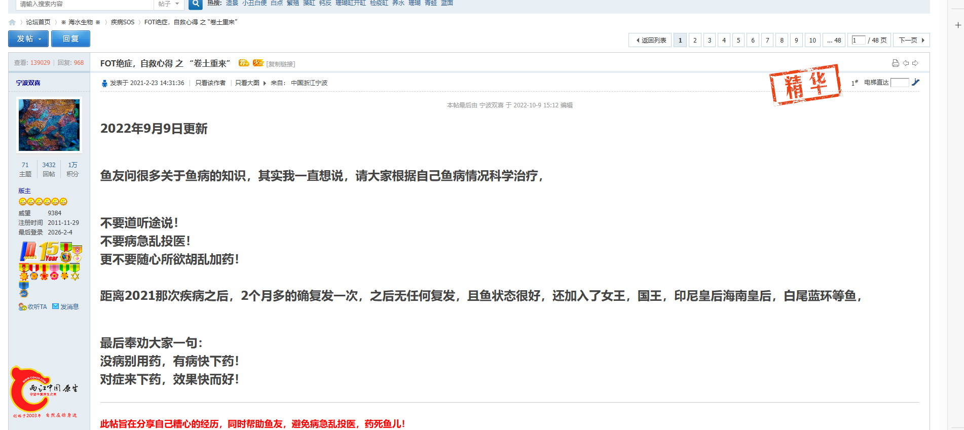Click hot search term 检疫缸
Viewport: 964px width, 430px height.
(x=379, y=3)
